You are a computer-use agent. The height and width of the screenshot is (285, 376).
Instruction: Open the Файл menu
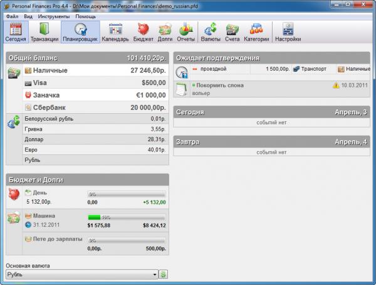pyautogui.click(x=12, y=16)
